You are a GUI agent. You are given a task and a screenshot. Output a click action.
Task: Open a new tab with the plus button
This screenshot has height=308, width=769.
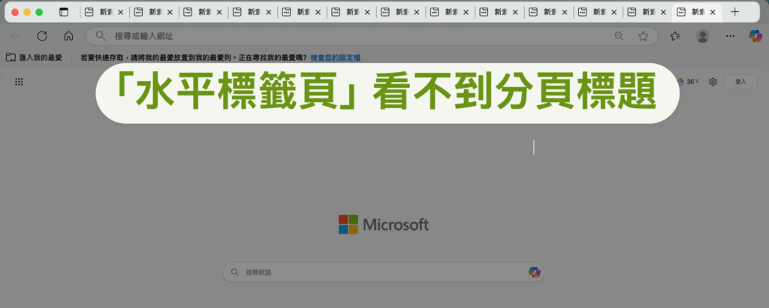click(x=734, y=12)
